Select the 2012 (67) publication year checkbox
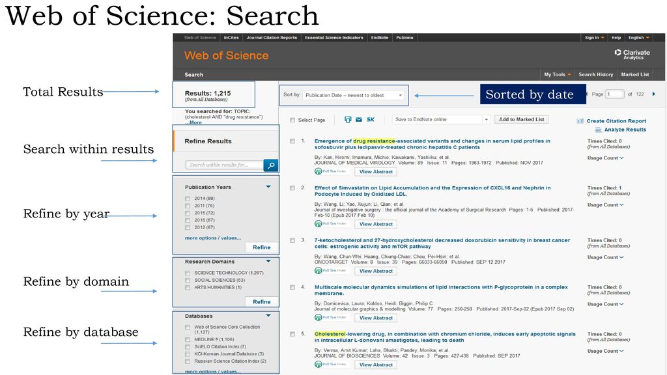Viewport: 667px width, 375px height. pos(188,227)
